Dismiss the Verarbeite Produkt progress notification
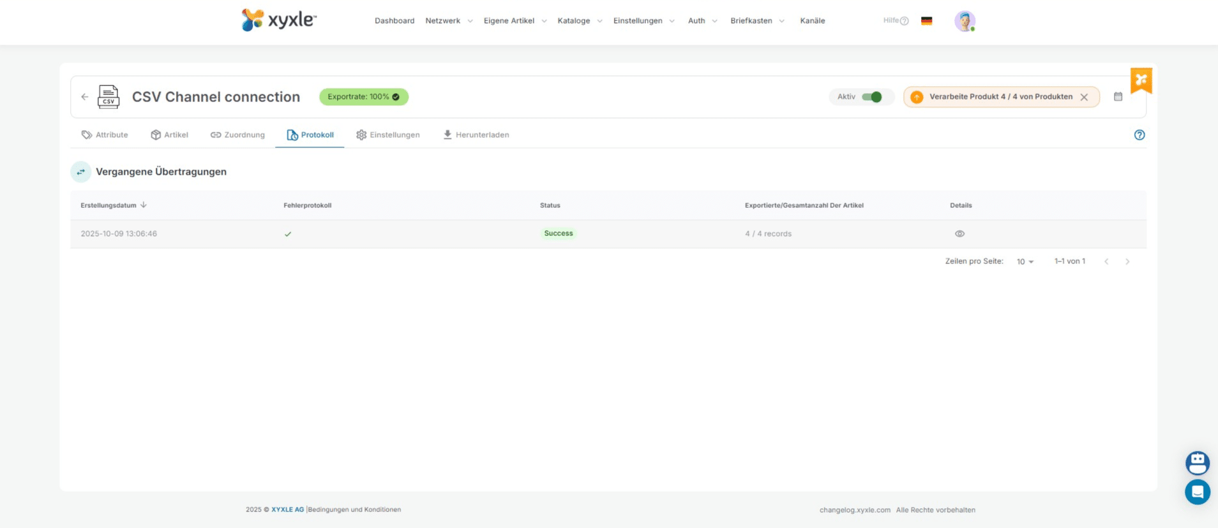This screenshot has width=1218, height=528. (1083, 98)
